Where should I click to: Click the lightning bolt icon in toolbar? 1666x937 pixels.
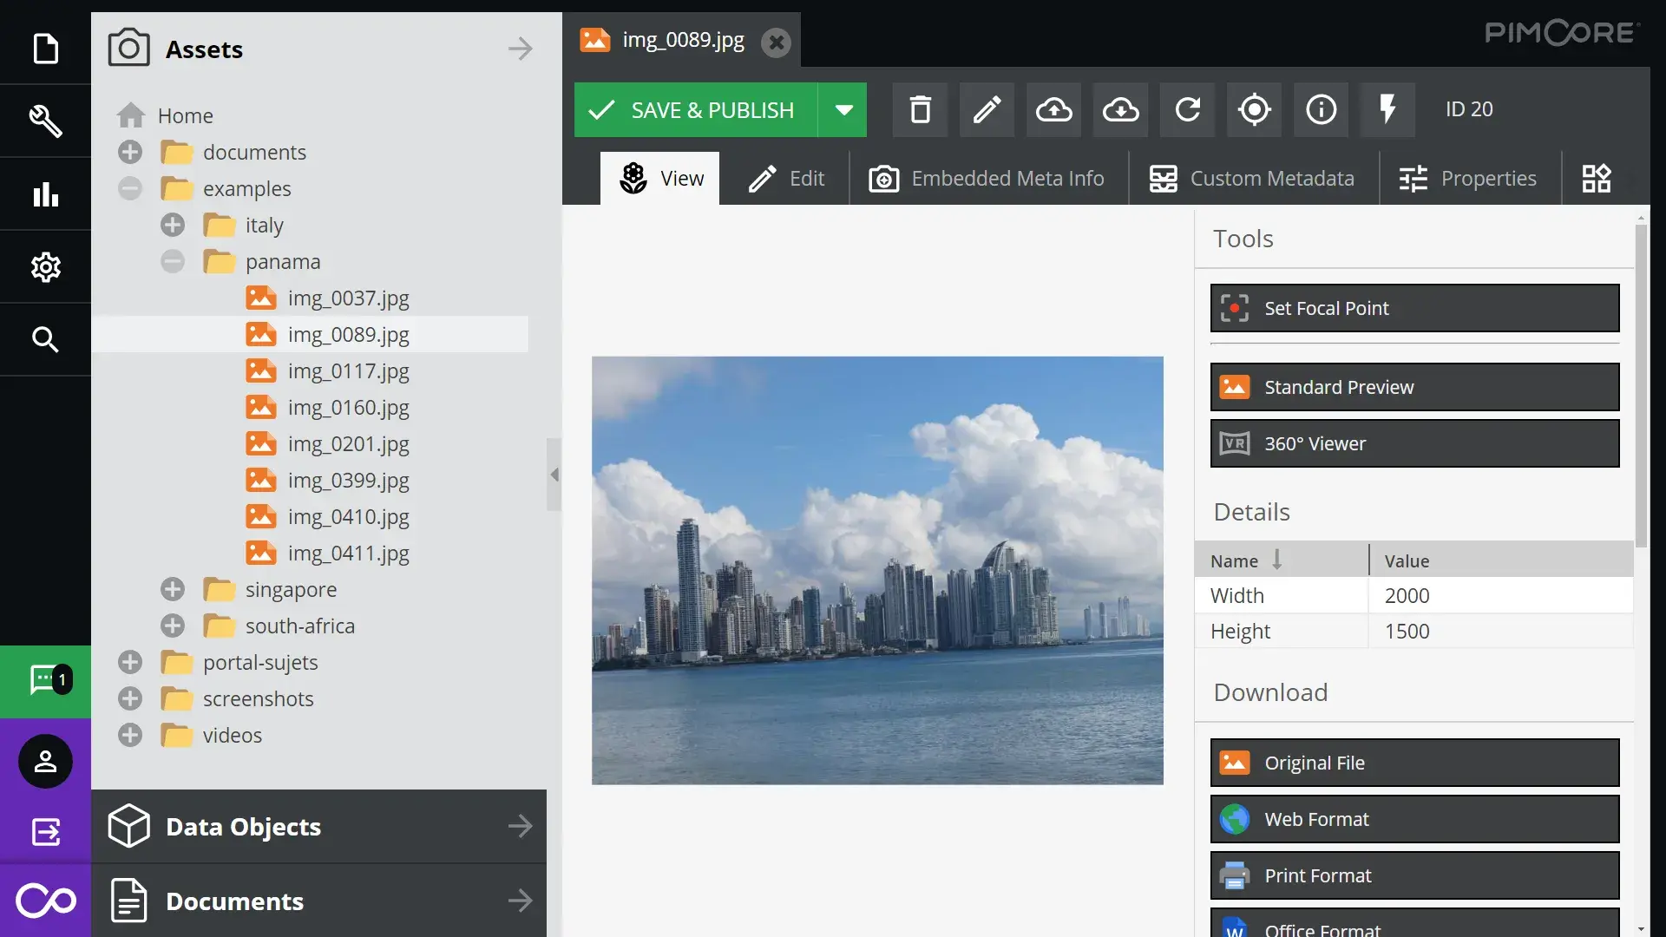tap(1389, 108)
